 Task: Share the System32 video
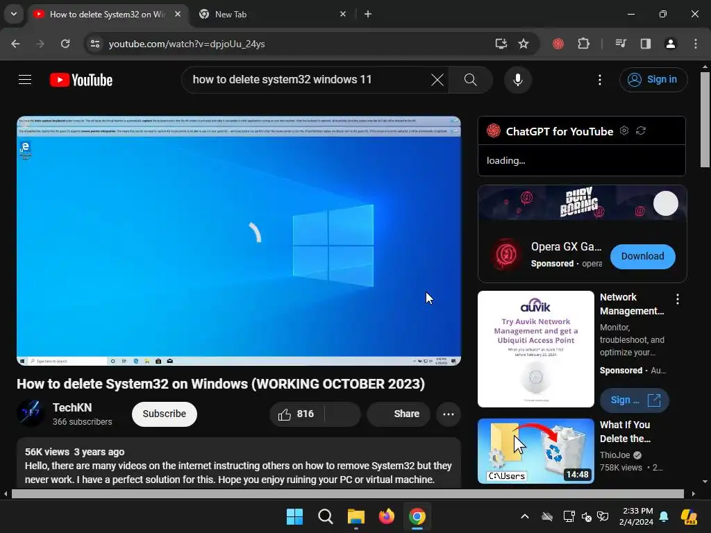click(x=398, y=414)
